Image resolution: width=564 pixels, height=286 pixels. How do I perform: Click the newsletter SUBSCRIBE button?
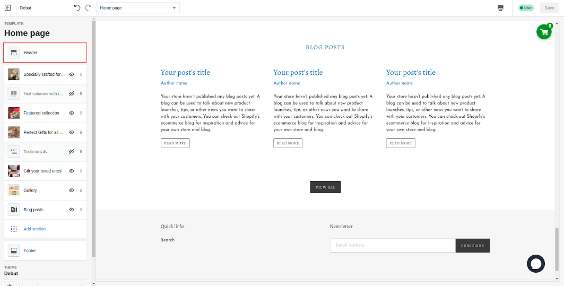(473, 246)
